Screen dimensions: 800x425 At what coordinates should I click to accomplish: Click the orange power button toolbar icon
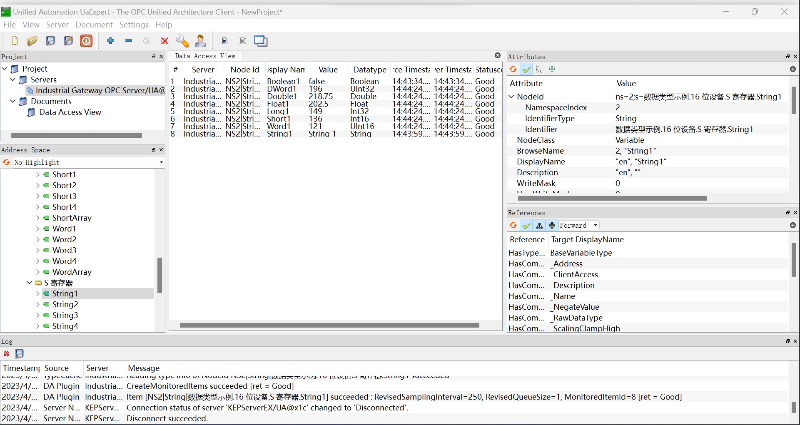click(86, 41)
